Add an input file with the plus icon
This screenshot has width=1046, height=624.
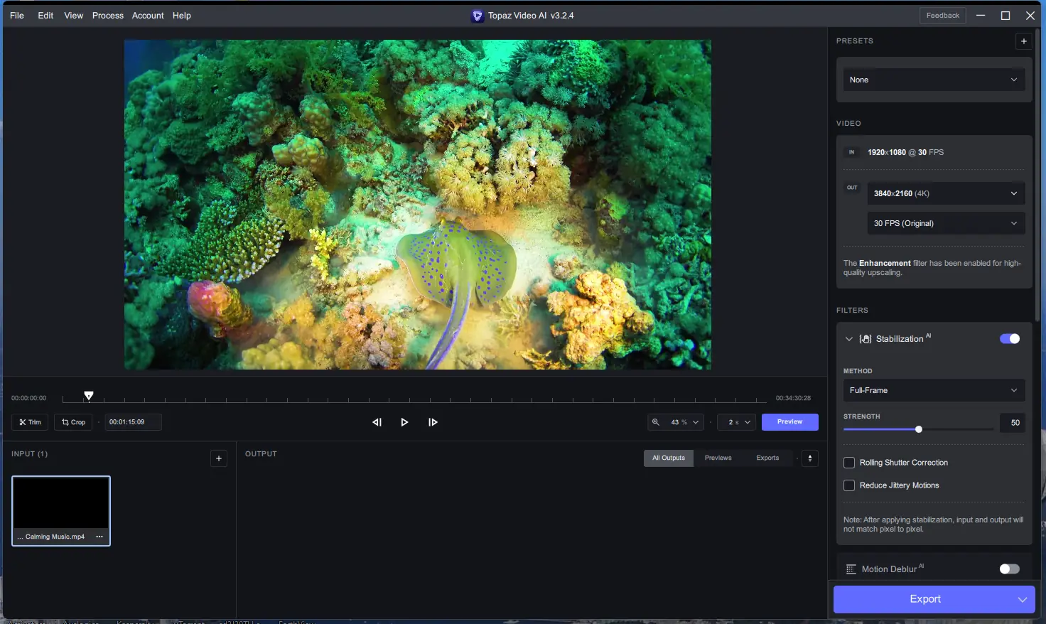(219, 458)
